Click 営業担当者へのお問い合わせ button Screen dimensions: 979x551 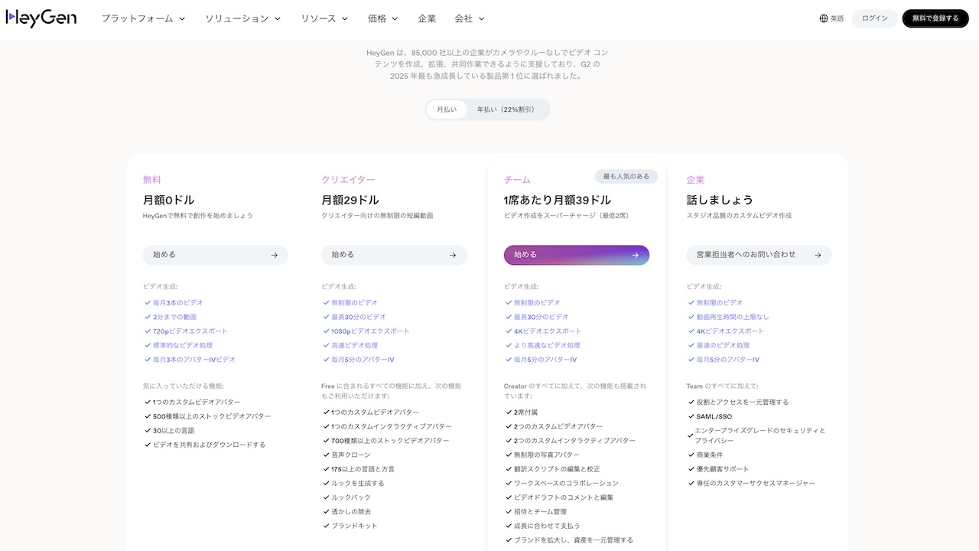click(x=759, y=255)
